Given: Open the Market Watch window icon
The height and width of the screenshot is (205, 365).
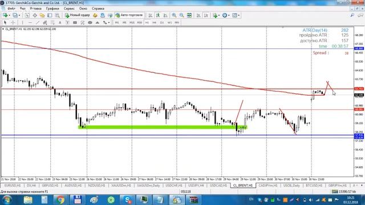Looking at the screenshot, I should pyautogui.click(x=27, y=15).
